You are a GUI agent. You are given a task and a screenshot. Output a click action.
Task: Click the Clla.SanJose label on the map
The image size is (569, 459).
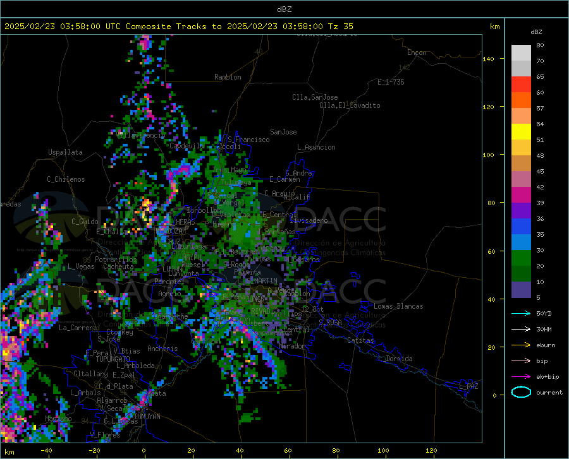(x=315, y=97)
